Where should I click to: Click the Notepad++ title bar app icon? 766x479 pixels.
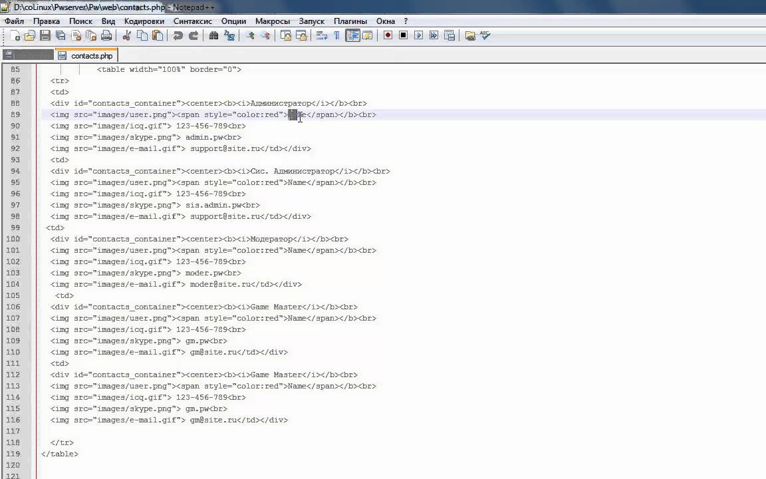[5, 7]
